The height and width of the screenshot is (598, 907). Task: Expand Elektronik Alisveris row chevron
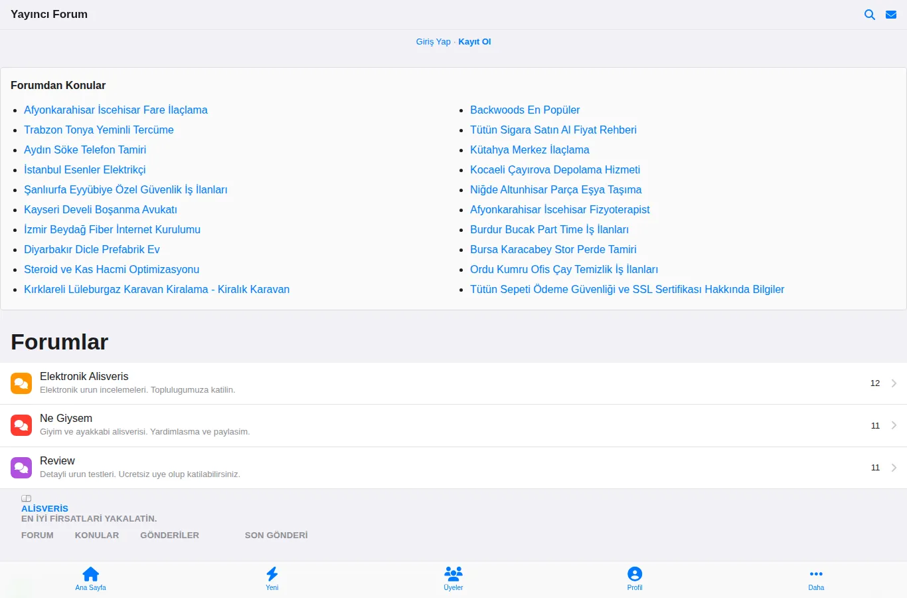(x=894, y=383)
